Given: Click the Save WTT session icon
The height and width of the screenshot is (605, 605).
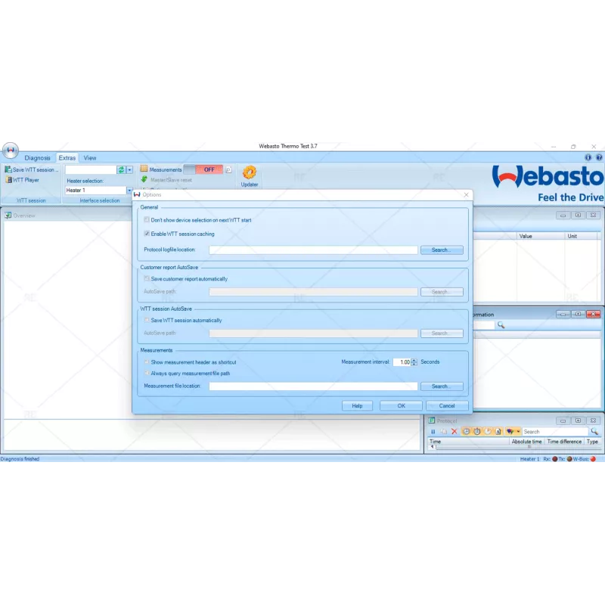Looking at the screenshot, I should click(8, 168).
